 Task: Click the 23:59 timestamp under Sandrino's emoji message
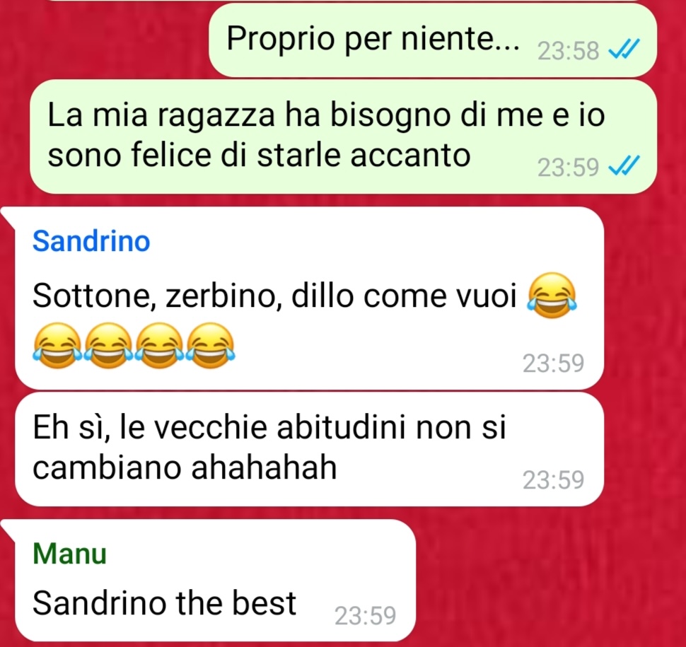554,363
